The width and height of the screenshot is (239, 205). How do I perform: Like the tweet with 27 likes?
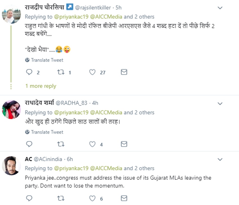92,72
